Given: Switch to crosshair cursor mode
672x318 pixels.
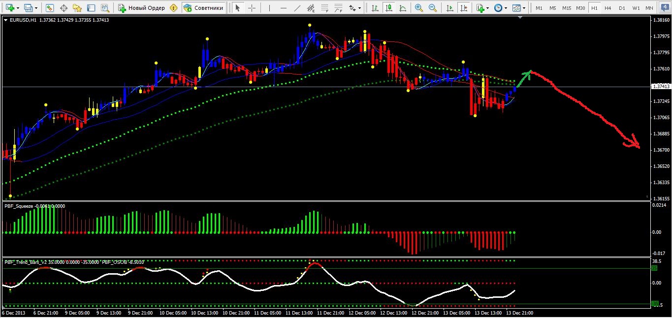Looking at the screenshot, I should [x=252, y=8].
